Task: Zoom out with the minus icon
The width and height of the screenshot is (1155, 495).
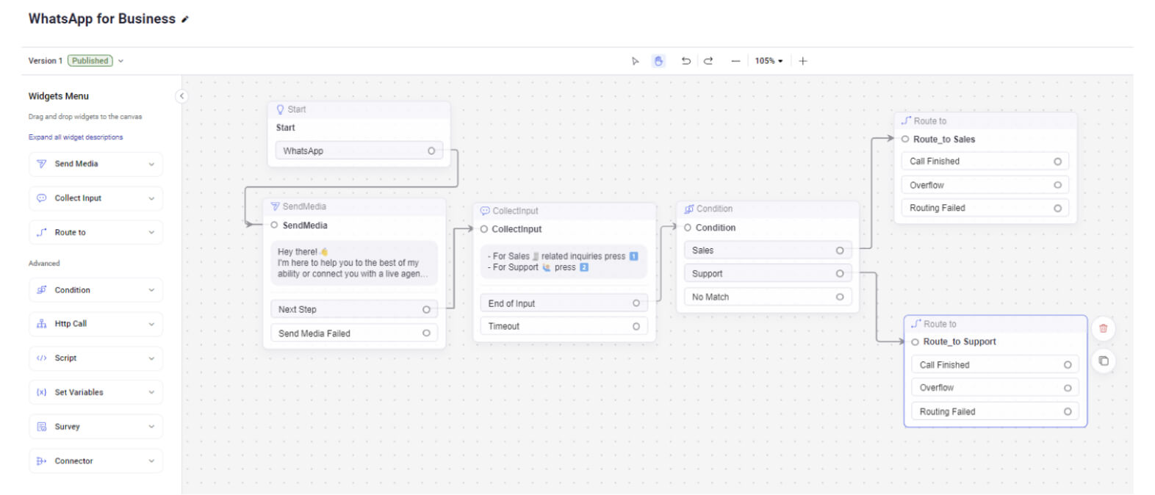Action: (735, 61)
